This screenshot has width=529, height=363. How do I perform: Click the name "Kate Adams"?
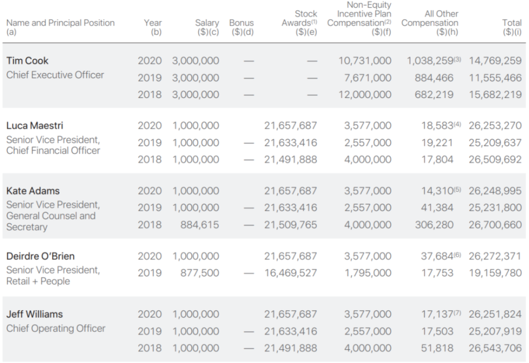click(x=33, y=191)
